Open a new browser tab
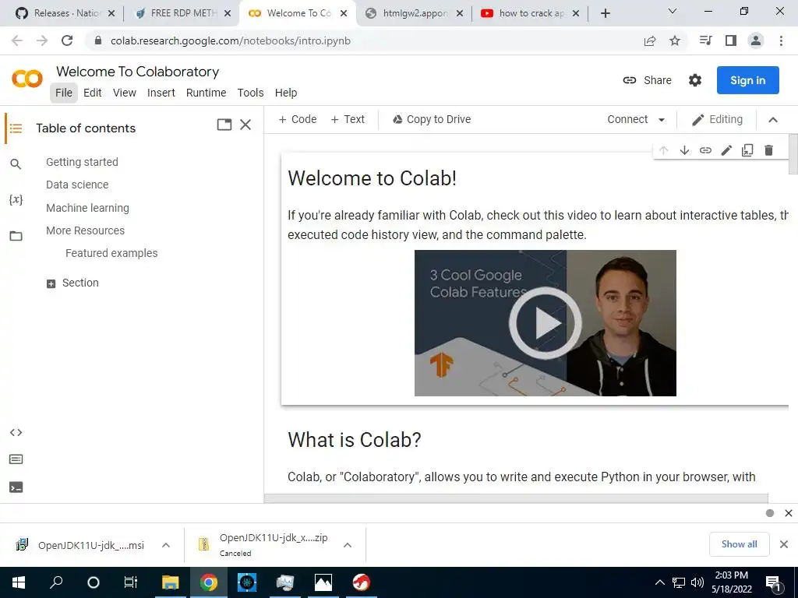Image resolution: width=798 pixels, height=598 pixels. 605,14
